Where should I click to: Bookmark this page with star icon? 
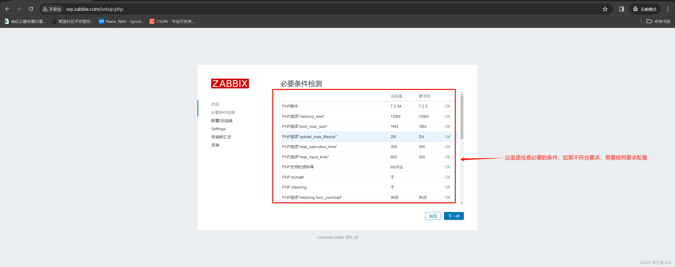(605, 9)
